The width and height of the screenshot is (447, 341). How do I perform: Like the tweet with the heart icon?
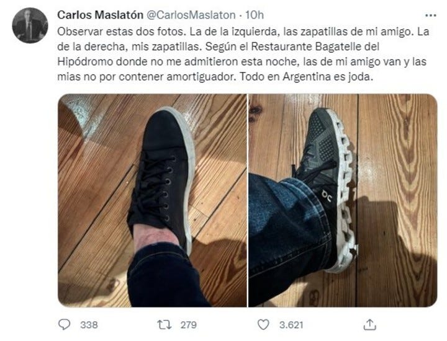click(263, 324)
